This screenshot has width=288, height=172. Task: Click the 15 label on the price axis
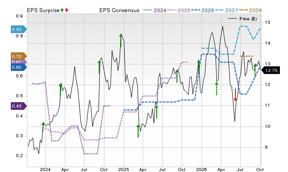(x=267, y=23)
